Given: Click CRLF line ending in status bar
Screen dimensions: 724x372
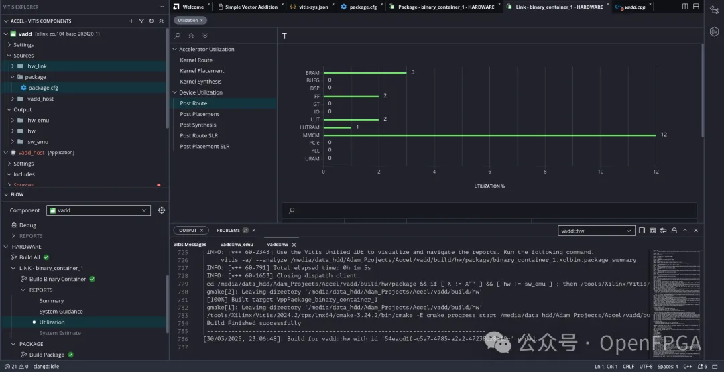Looking at the screenshot, I should 628,367.
